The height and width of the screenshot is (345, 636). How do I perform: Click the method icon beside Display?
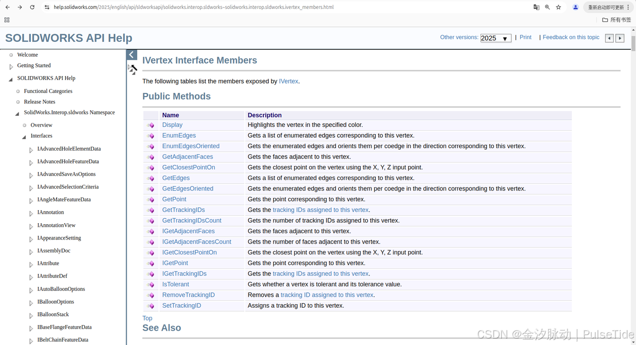(151, 125)
